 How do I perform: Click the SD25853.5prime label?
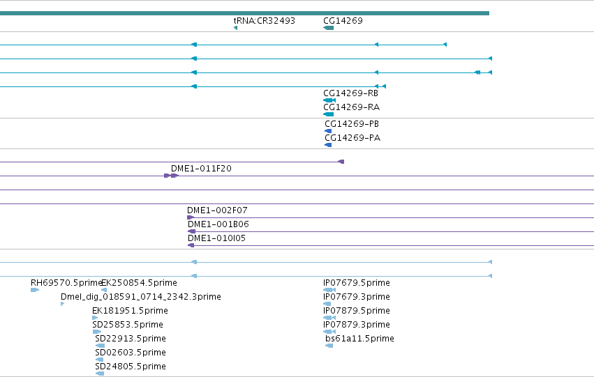pyautogui.click(x=128, y=325)
